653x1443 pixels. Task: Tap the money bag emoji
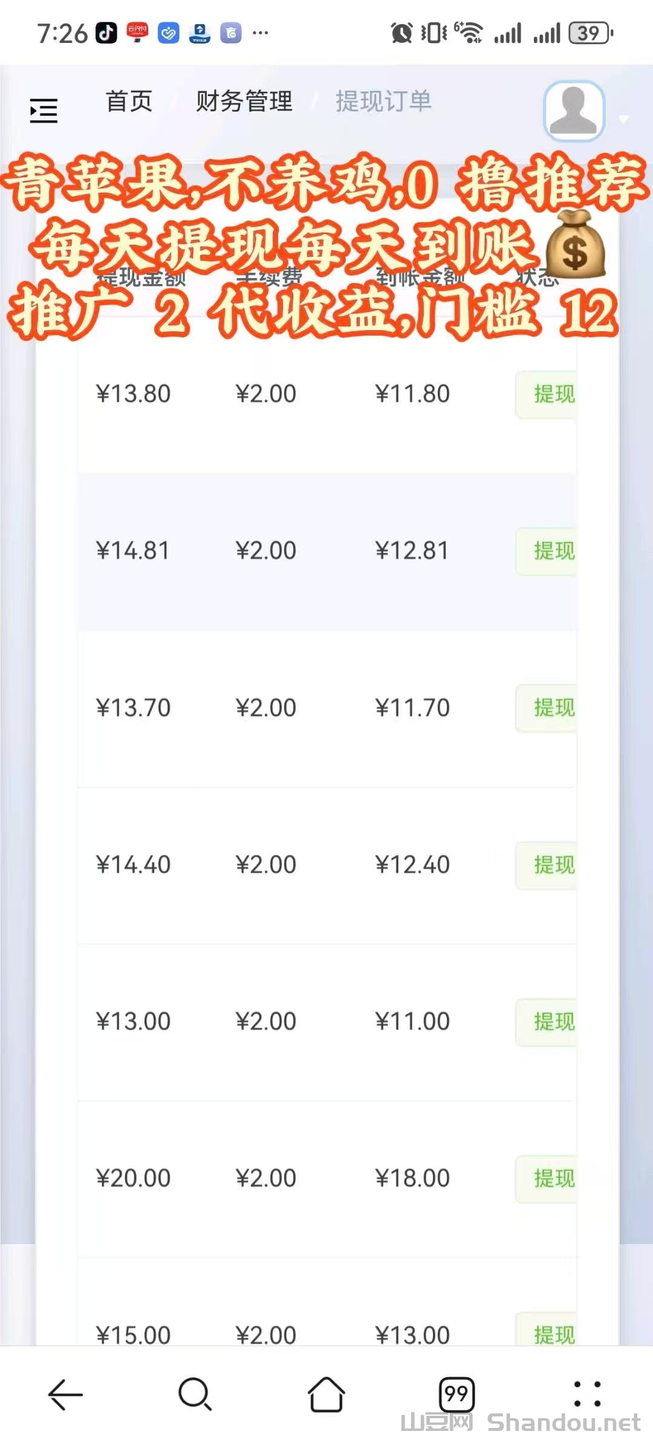point(574,245)
